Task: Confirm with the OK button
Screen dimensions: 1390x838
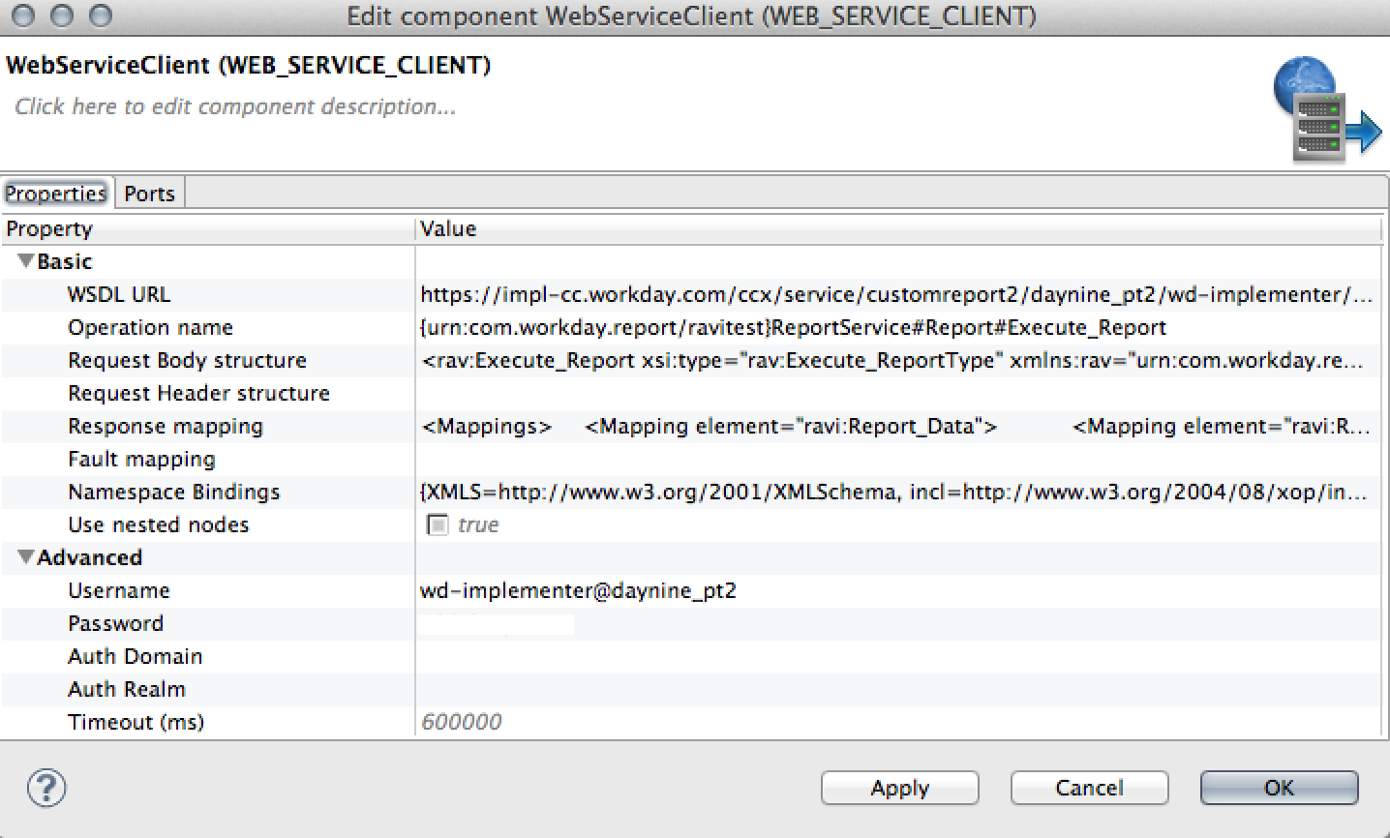Action: (x=1279, y=788)
